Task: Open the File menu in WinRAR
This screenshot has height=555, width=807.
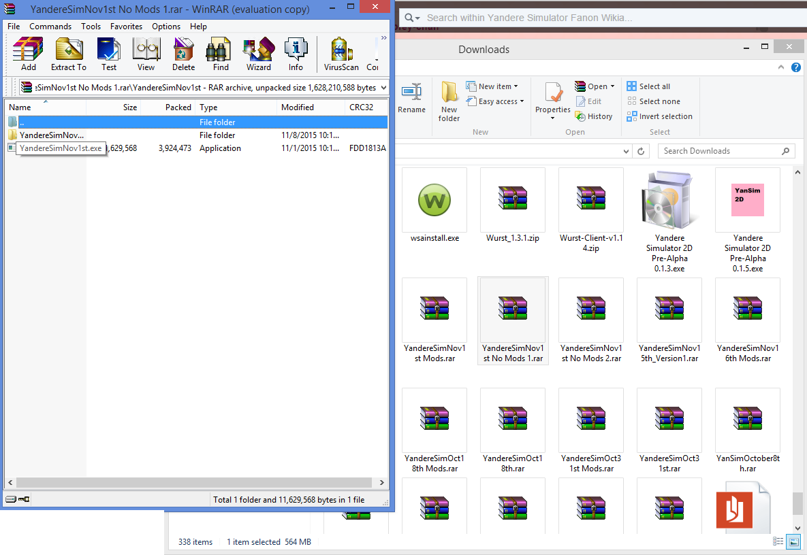Action: [14, 27]
